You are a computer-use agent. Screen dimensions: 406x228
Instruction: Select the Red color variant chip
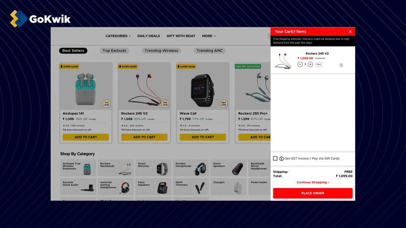[319, 65]
